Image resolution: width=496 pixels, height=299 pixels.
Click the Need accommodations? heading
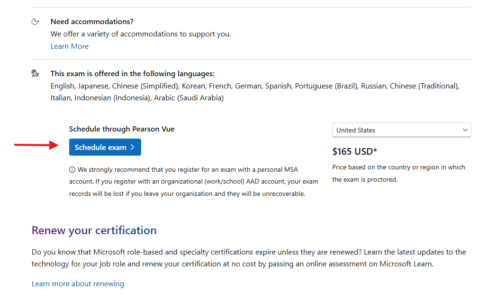(92, 21)
